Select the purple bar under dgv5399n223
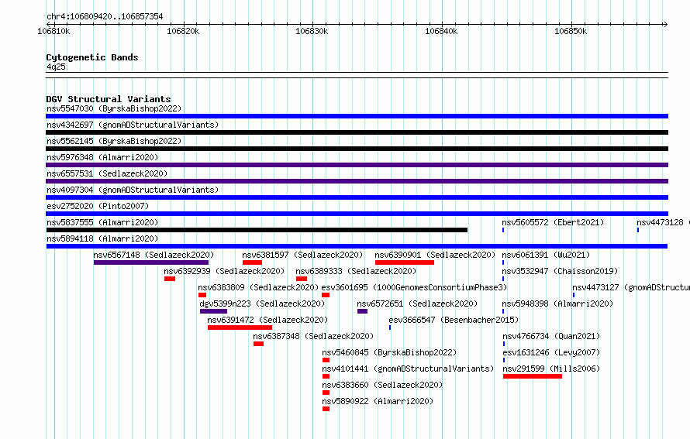The width and height of the screenshot is (690, 439). coord(213,311)
